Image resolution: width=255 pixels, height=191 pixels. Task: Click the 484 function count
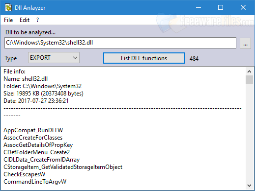click(x=194, y=59)
